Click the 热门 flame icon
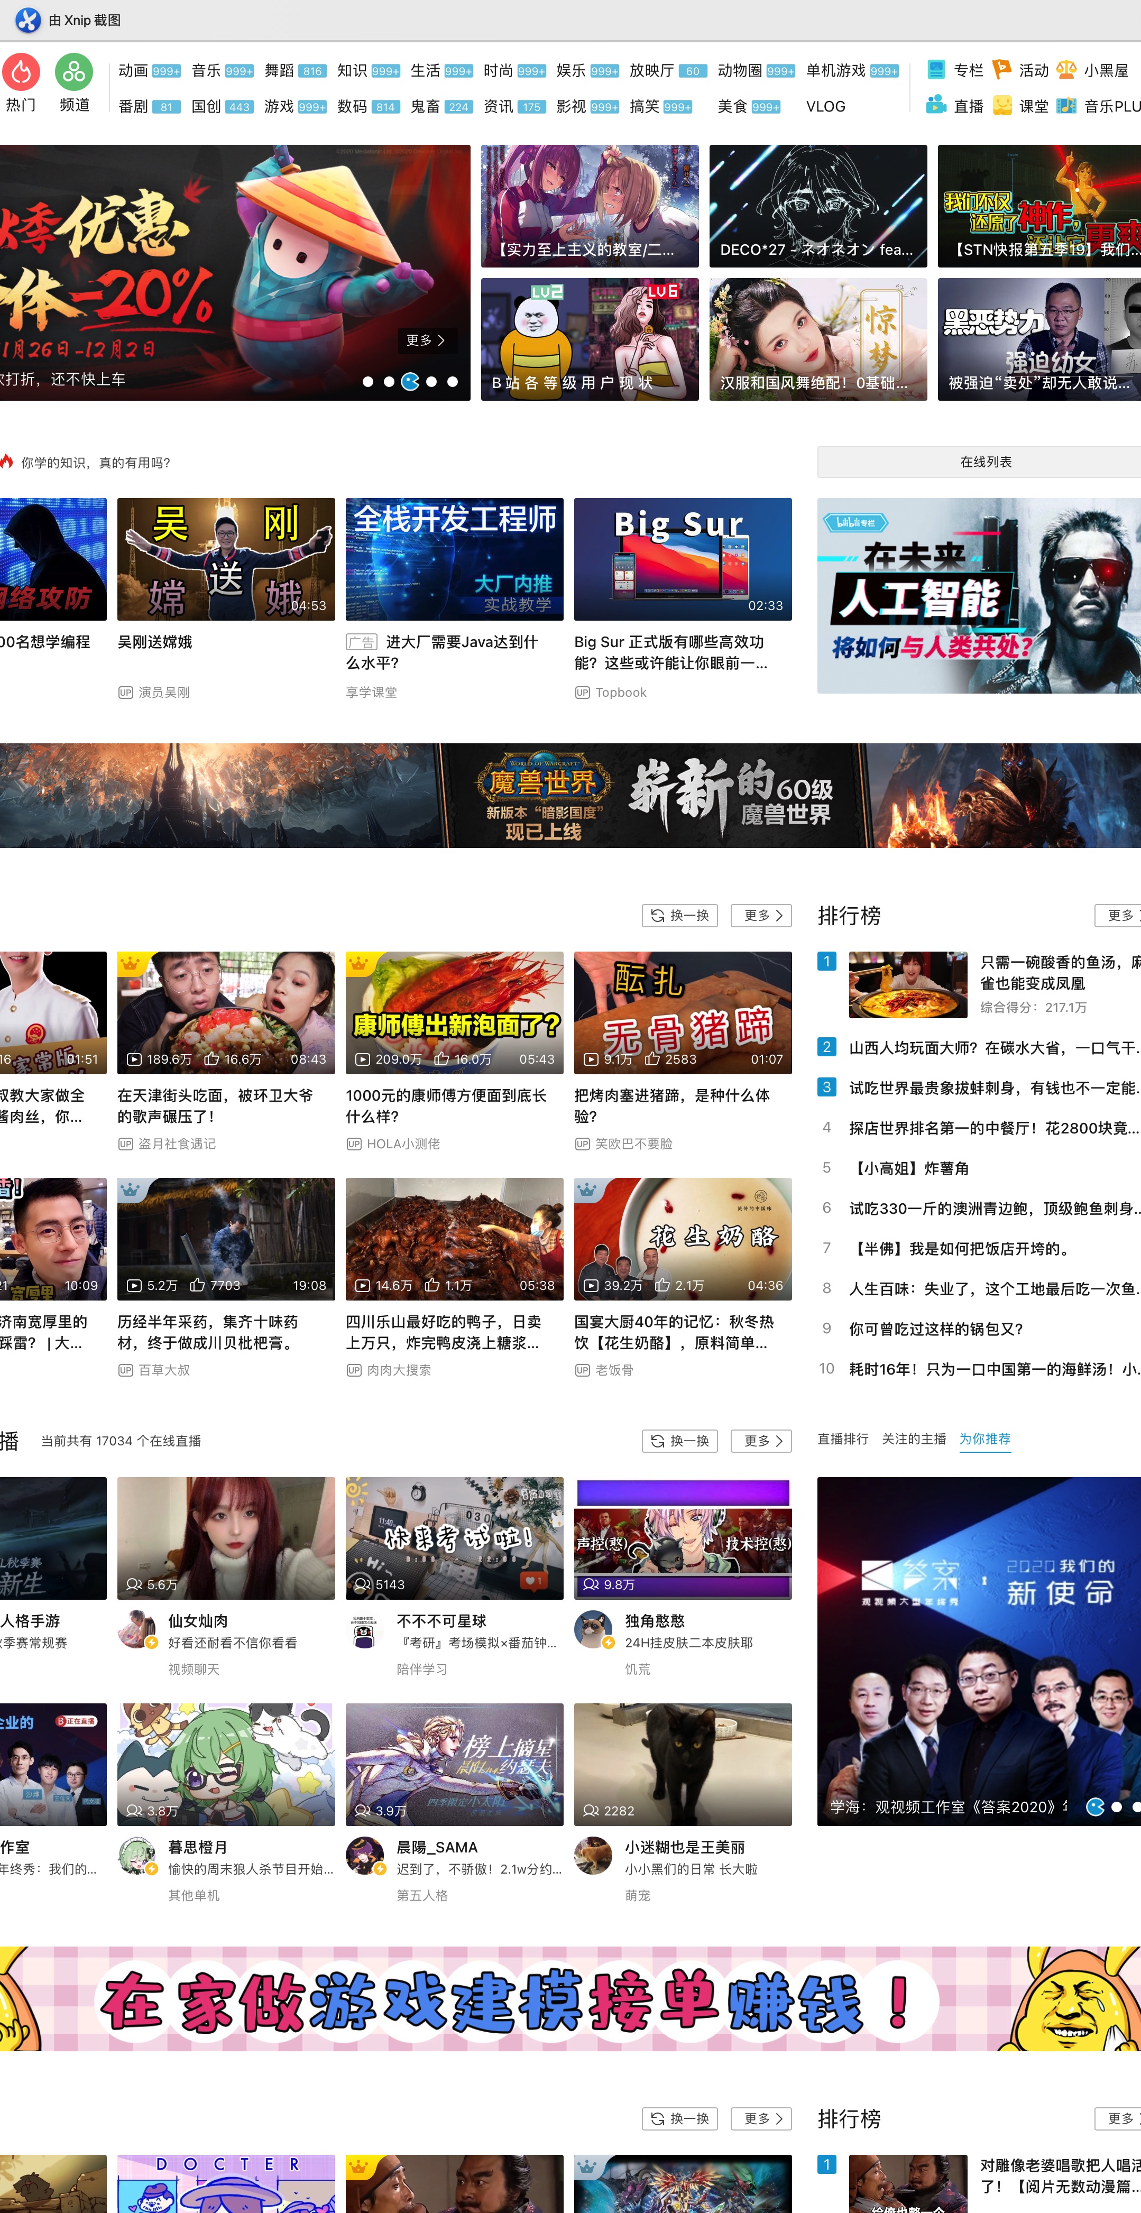 click(x=22, y=72)
